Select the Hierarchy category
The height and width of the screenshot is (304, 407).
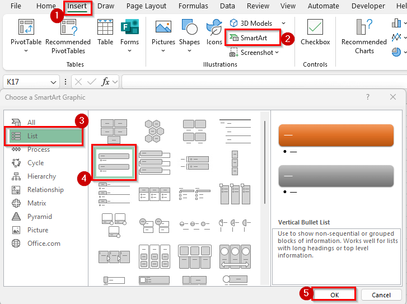41,176
